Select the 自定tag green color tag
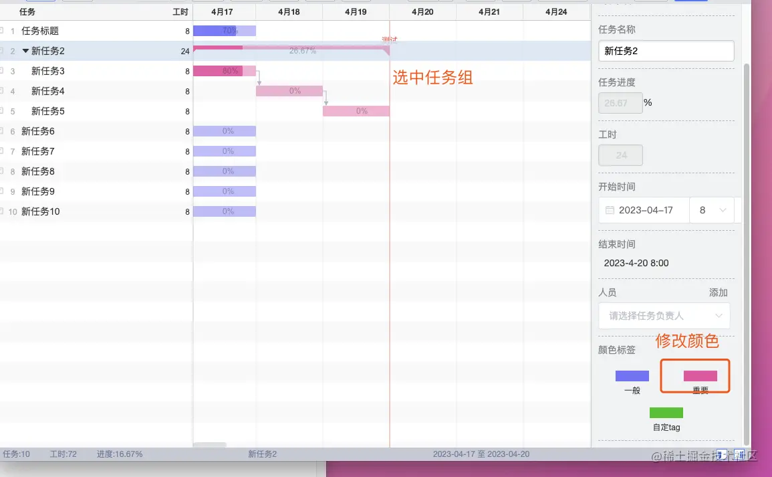772x477 pixels. (x=666, y=413)
